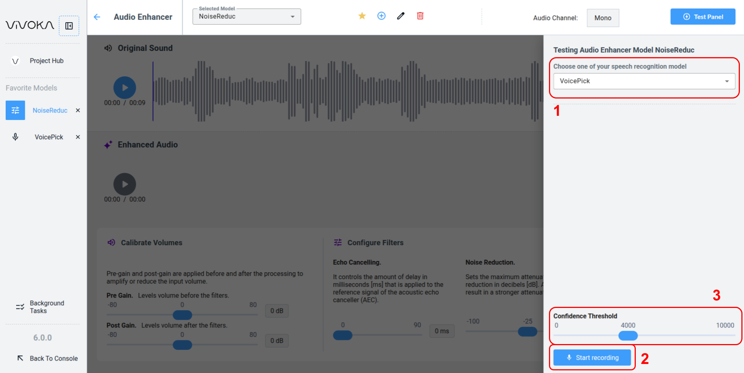This screenshot has height=373, width=744.
Task: Collapse the sidebar with the panel icon
Action: 69,26
